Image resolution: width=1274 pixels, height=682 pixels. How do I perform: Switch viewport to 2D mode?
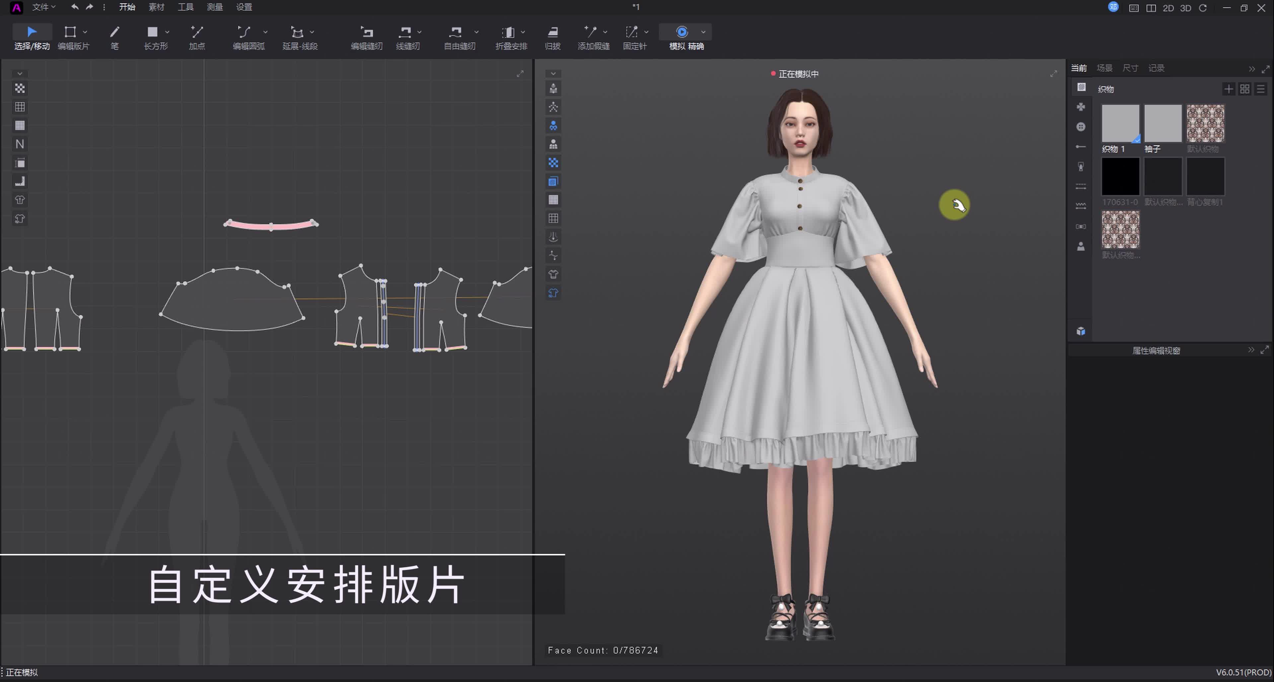tap(1168, 8)
